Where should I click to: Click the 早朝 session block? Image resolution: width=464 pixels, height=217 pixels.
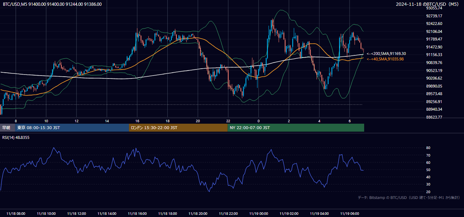tap(7, 128)
